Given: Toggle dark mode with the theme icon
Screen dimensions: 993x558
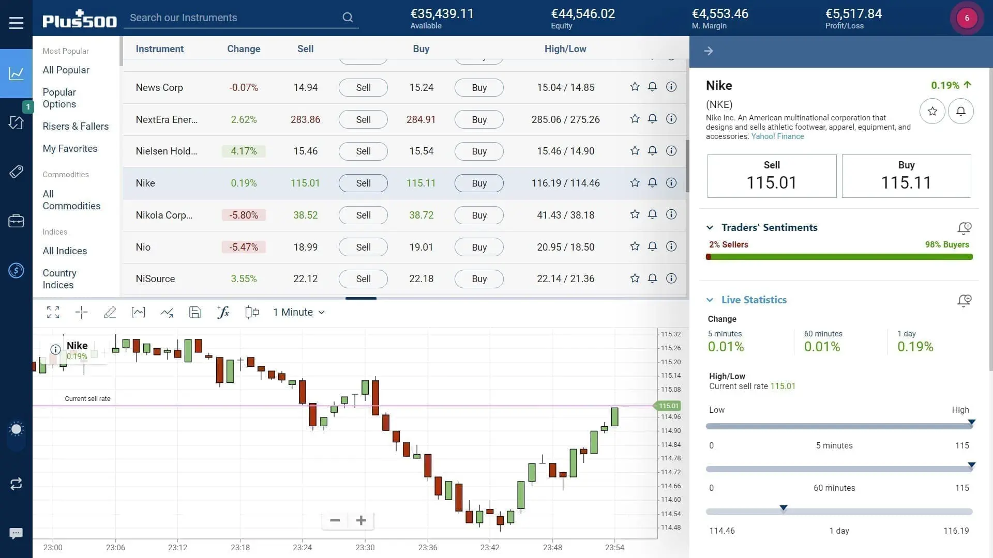Looking at the screenshot, I should tap(16, 429).
